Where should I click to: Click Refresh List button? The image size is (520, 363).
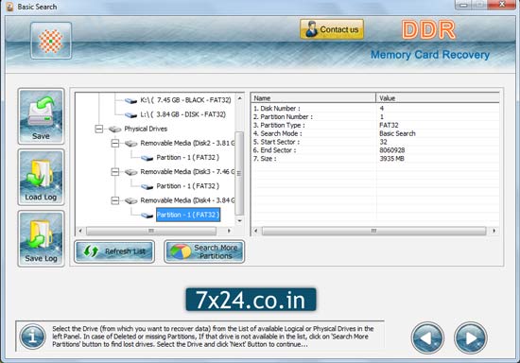pos(114,251)
